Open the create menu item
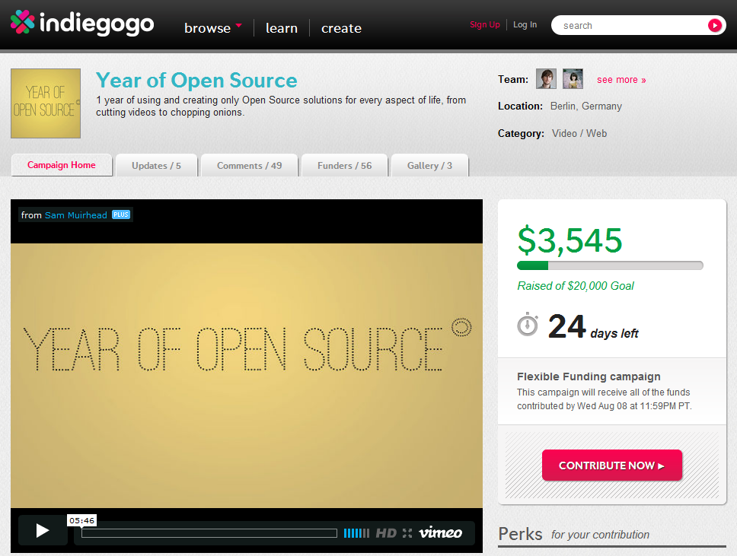 [341, 28]
